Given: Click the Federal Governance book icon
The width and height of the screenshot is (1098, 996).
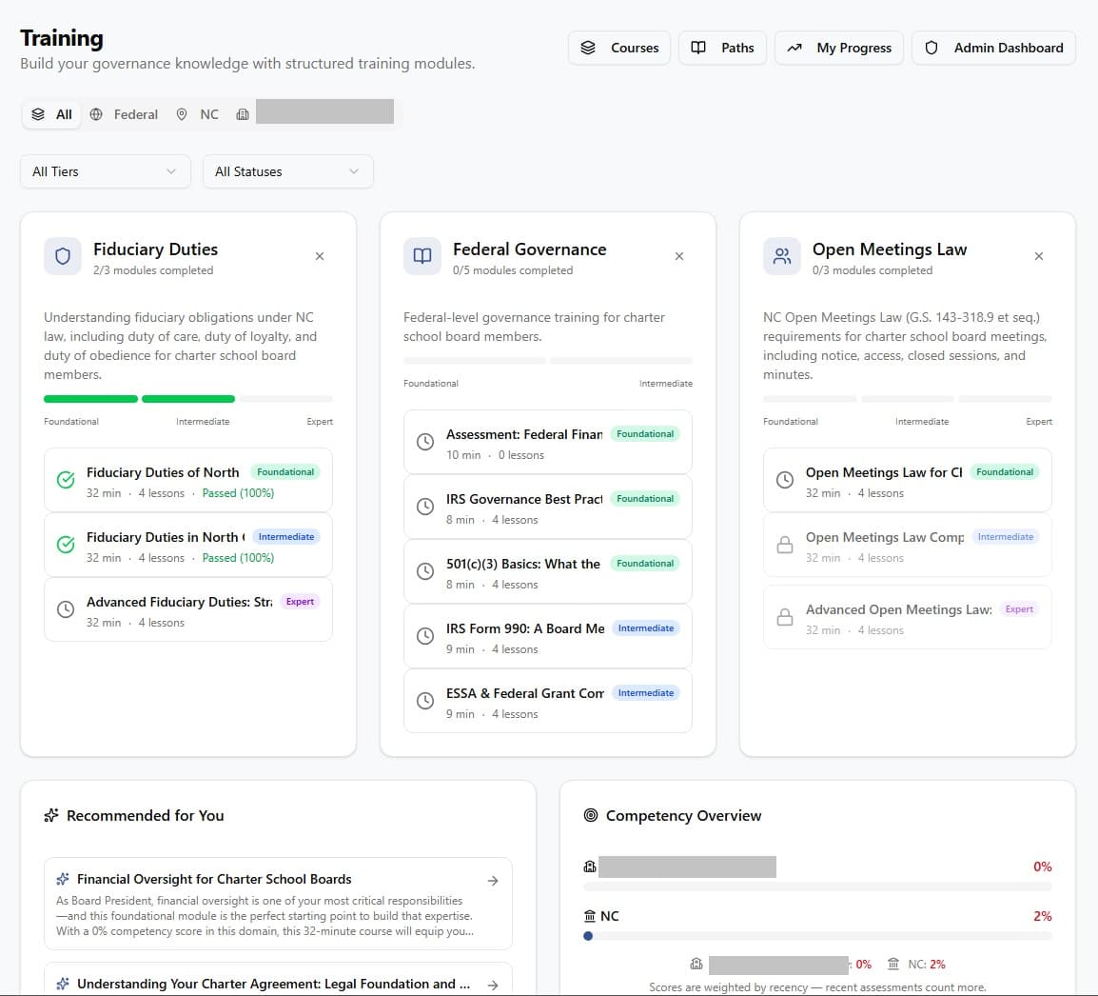Looking at the screenshot, I should coord(422,256).
